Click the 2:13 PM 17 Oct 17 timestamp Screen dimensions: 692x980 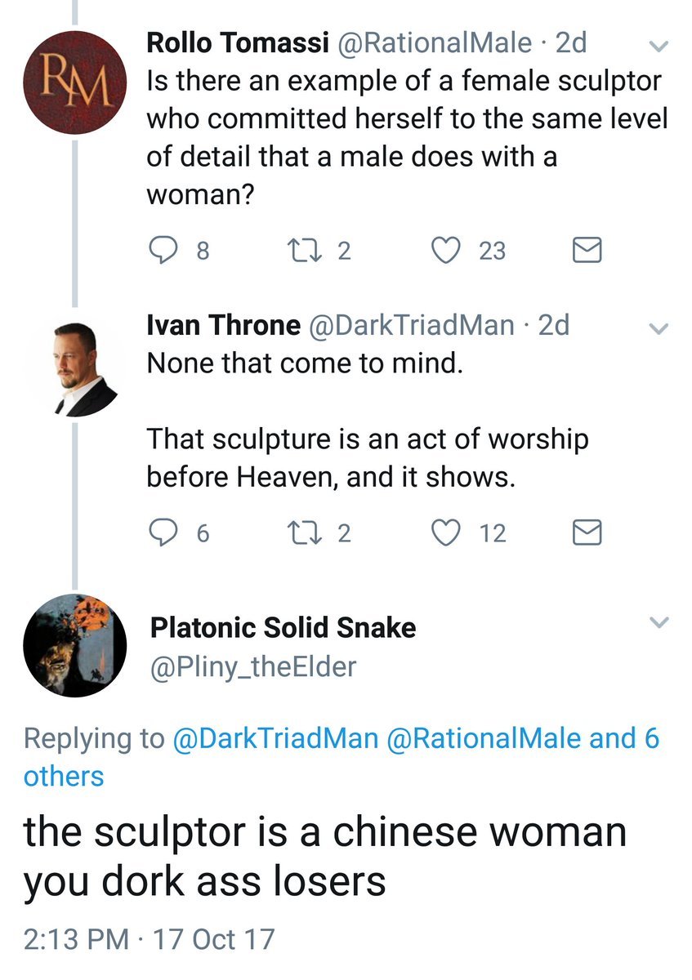(149, 939)
